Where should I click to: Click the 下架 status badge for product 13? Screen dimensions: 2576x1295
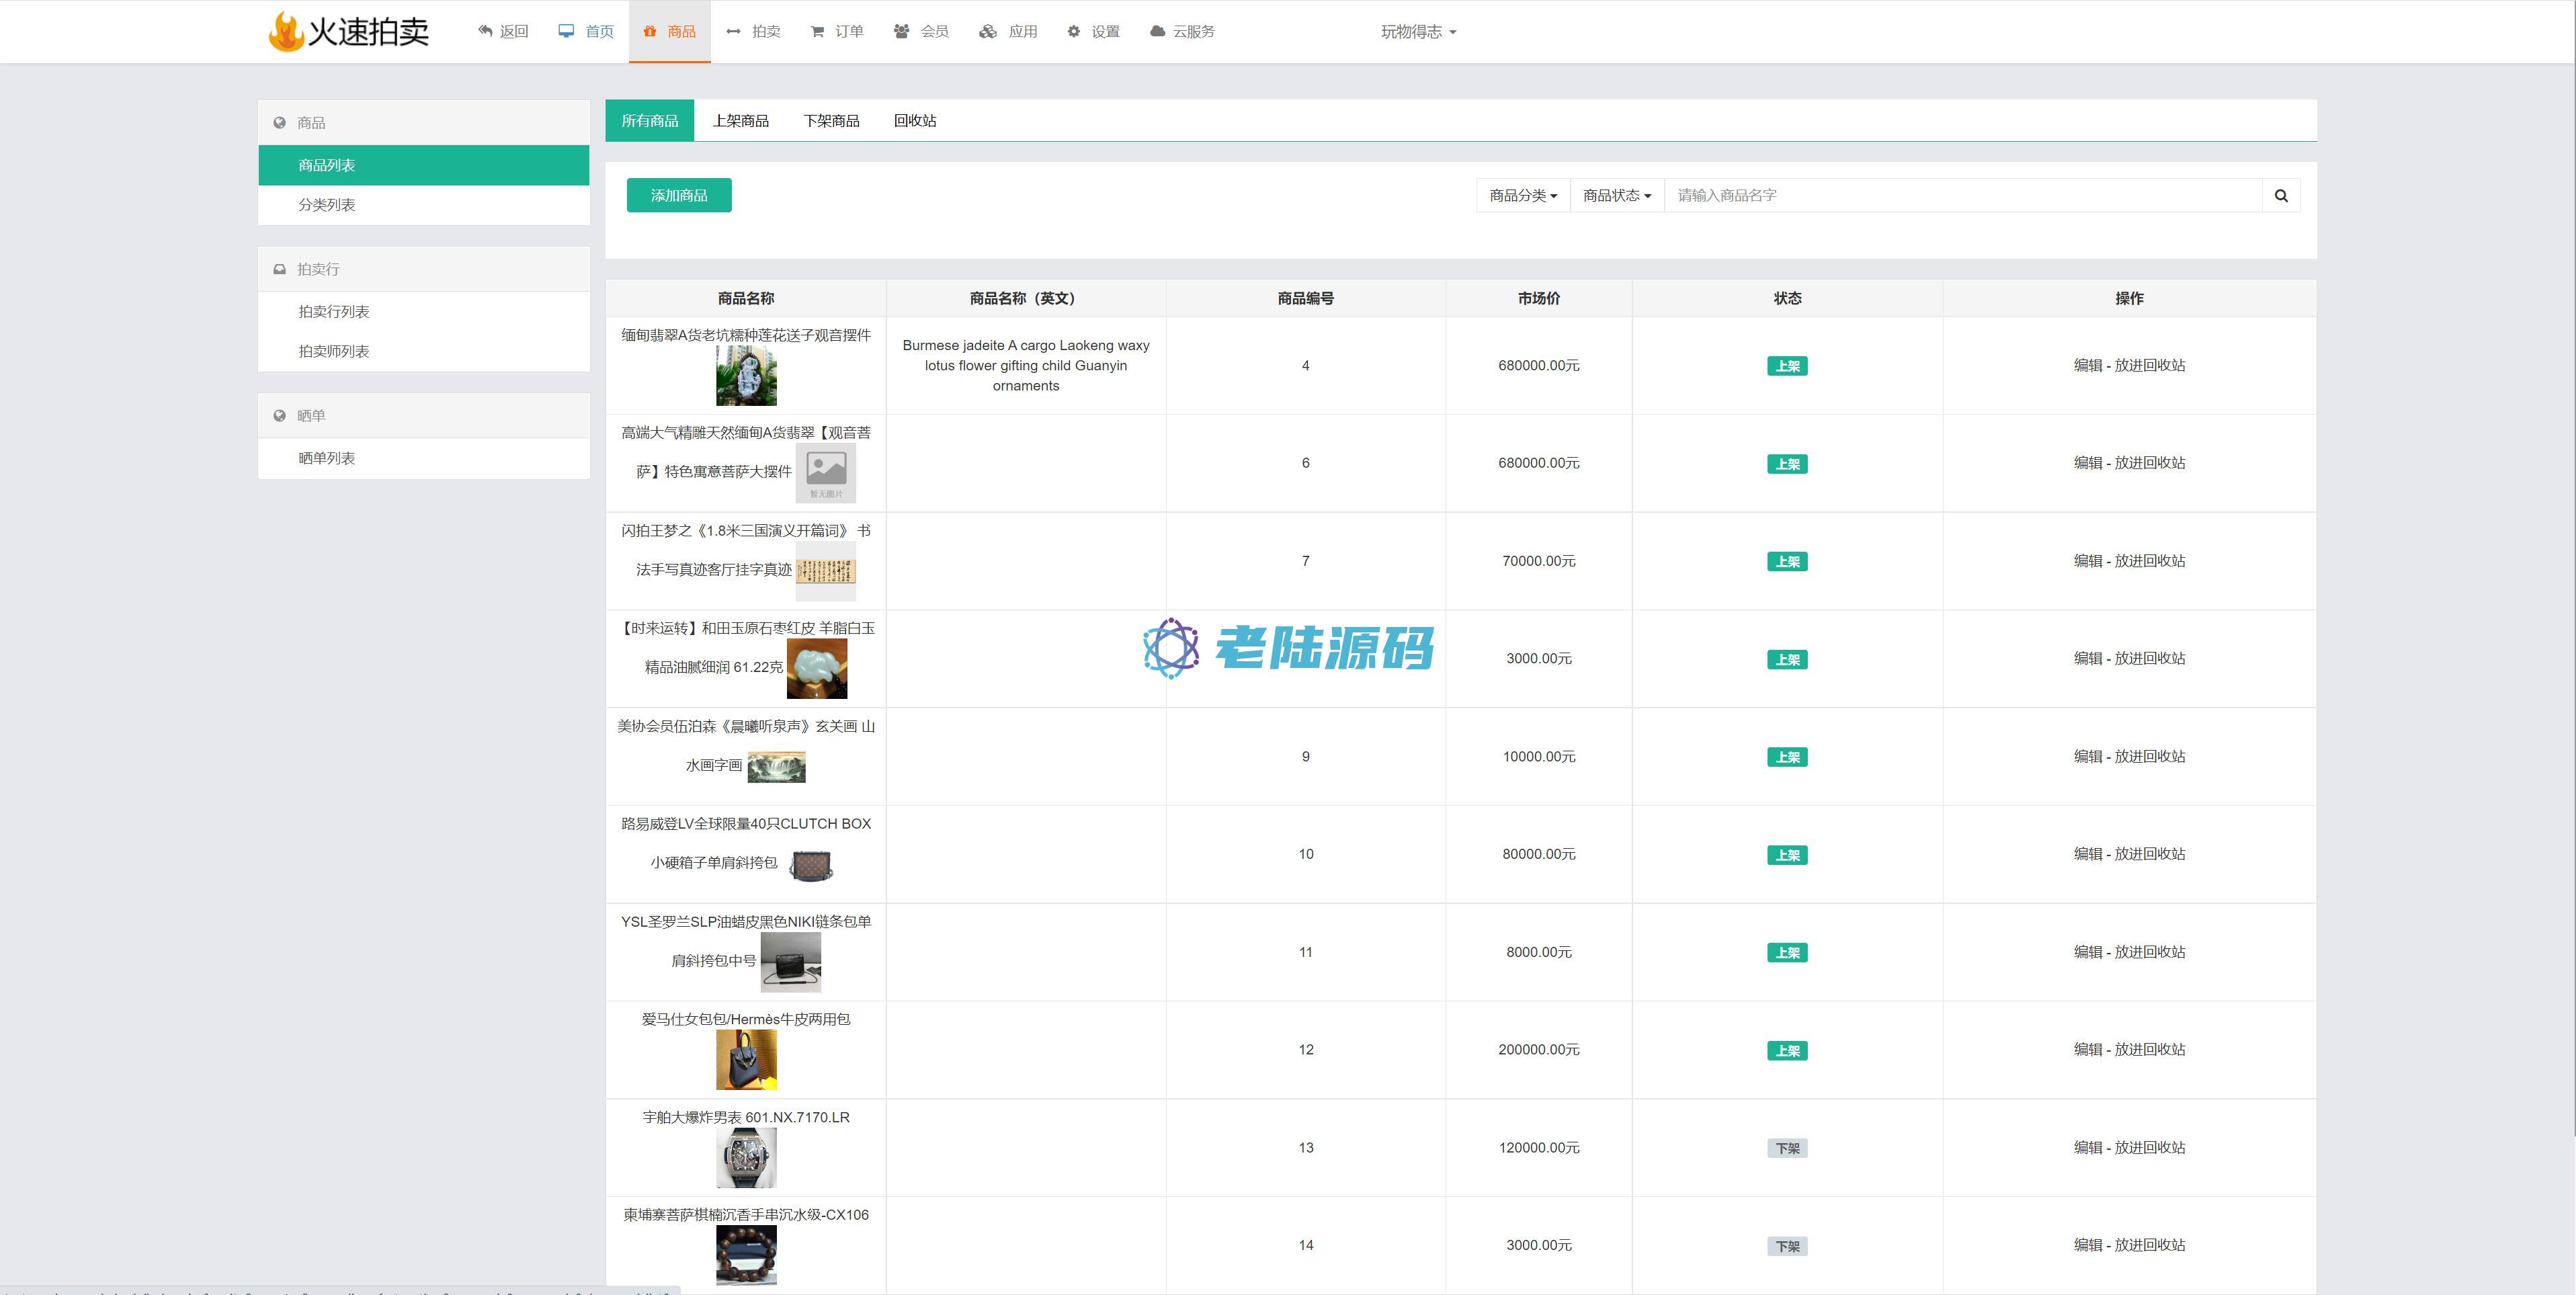(x=1787, y=1148)
